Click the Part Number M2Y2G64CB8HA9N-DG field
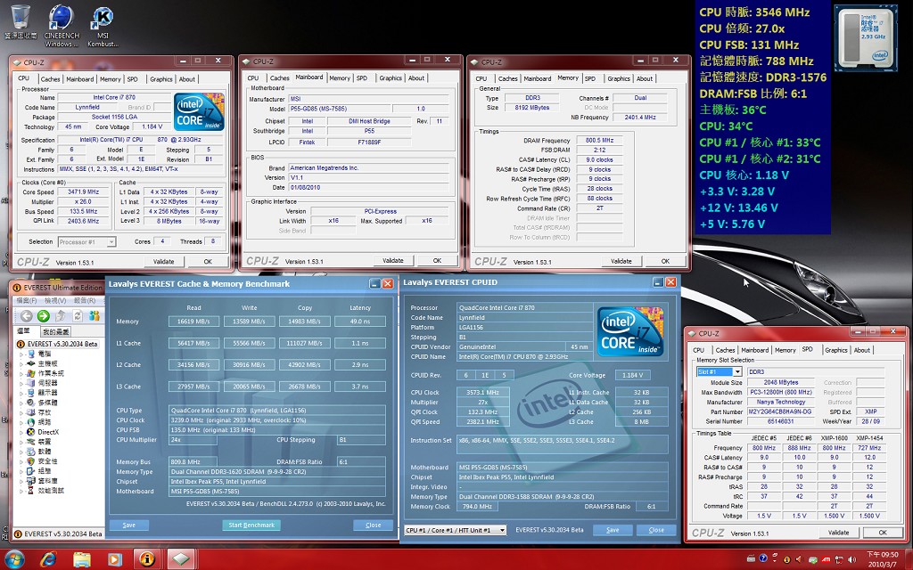This screenshot has width=913, height=570. pyautogui.click(x=780, y=411)
